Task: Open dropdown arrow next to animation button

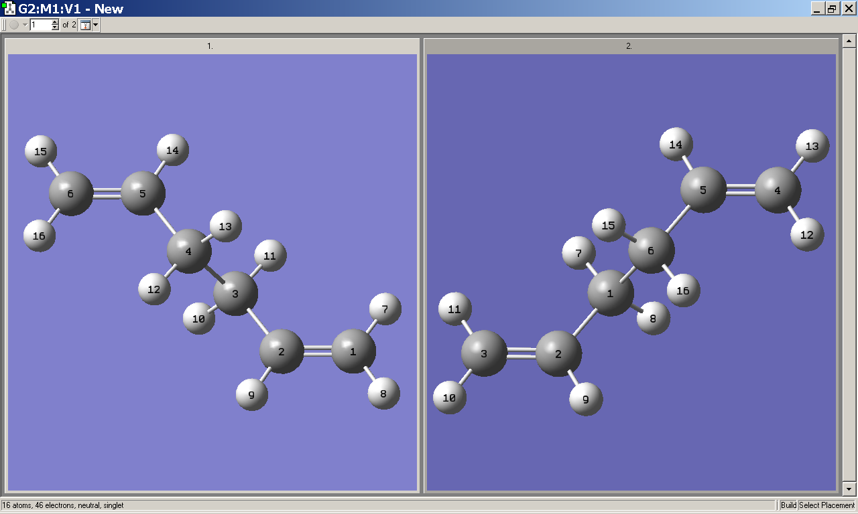Action: 25,25
